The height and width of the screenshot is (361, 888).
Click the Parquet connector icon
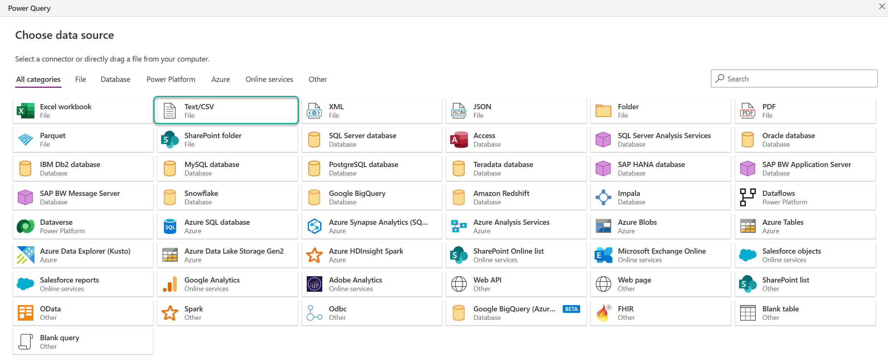[26, 140]
